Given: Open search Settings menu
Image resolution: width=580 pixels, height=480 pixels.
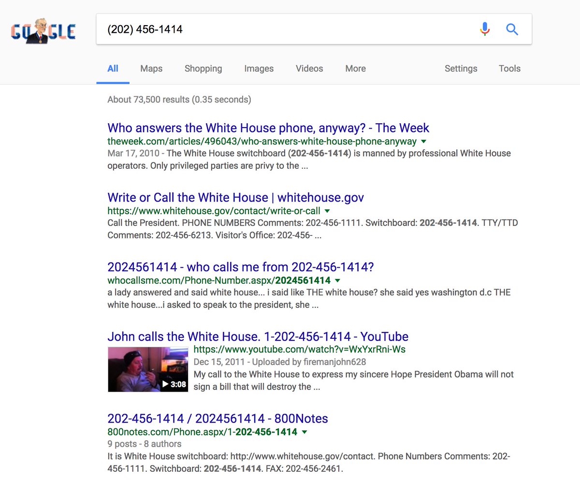Looking at the screenshot, I should pos(461,69).
